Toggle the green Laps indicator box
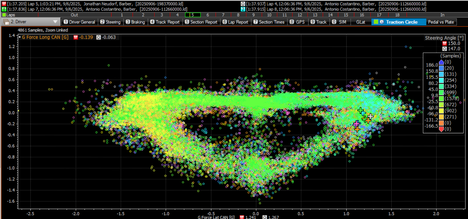The height and width of the screenshot is (219, 468). (4, 15)
